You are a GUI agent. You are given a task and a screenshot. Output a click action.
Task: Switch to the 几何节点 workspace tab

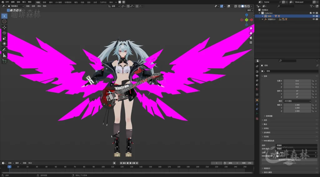[x=103, y=2]
